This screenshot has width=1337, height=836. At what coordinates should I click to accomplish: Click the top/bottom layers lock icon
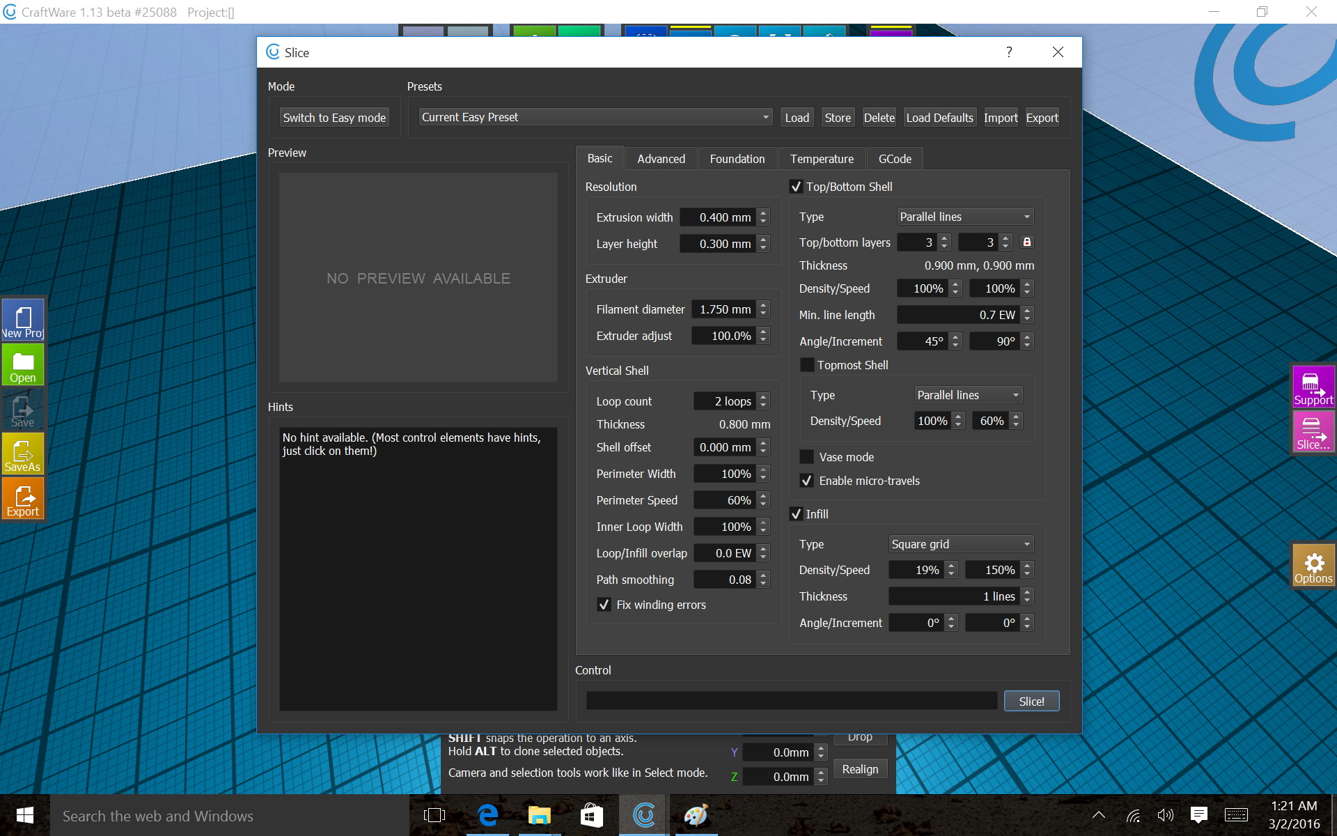point(1026,242)
